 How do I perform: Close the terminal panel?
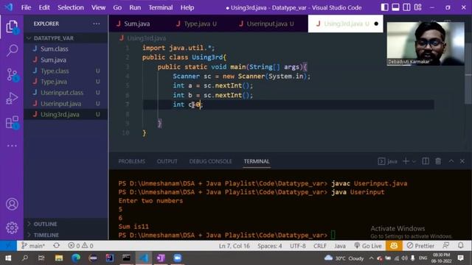coord(462,161)
